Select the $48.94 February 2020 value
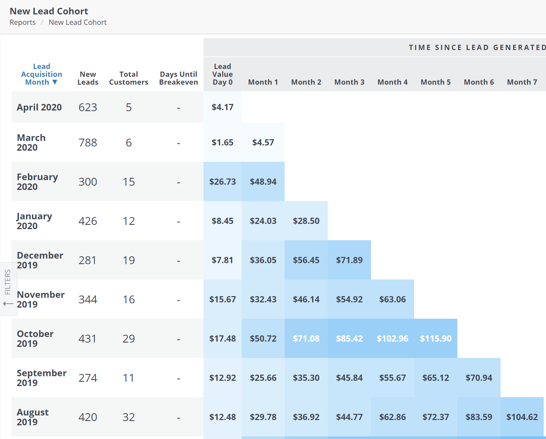The width and height of the screenshot is (546, 439). [x=263, y=182]
